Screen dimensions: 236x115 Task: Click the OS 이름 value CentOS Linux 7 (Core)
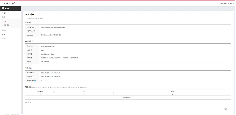(x=48, y=54)
